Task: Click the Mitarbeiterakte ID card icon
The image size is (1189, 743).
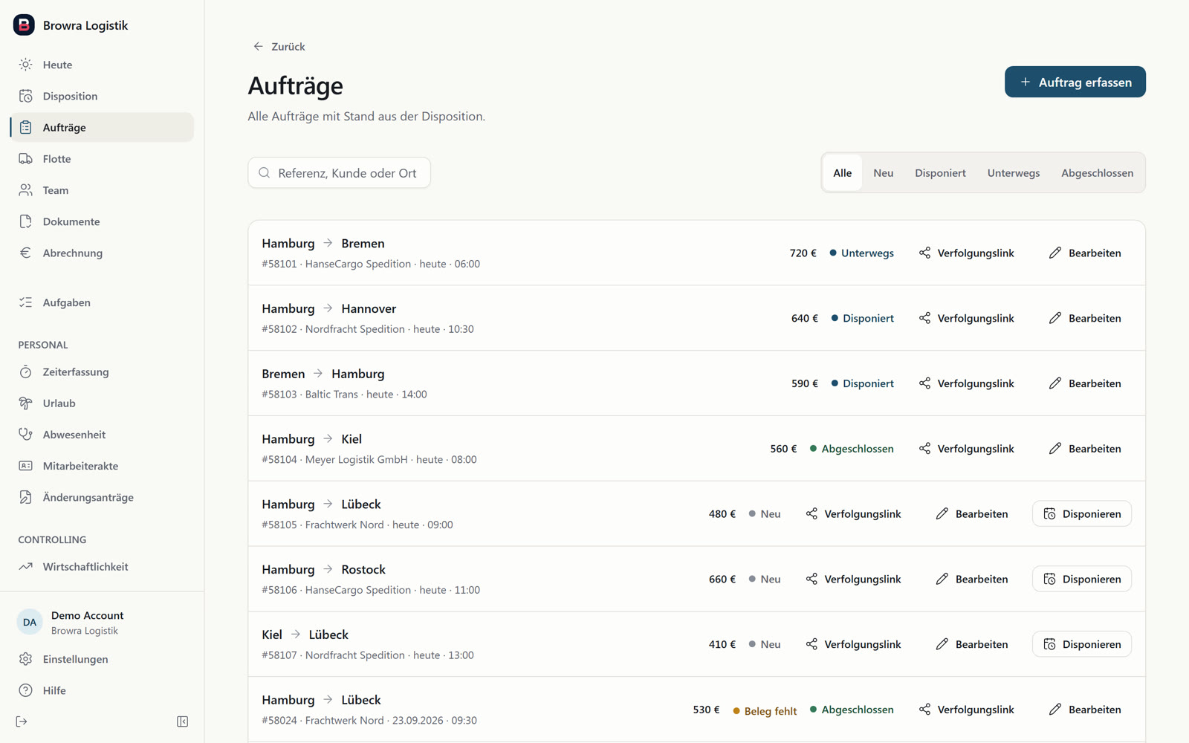Action: point(26,466)
